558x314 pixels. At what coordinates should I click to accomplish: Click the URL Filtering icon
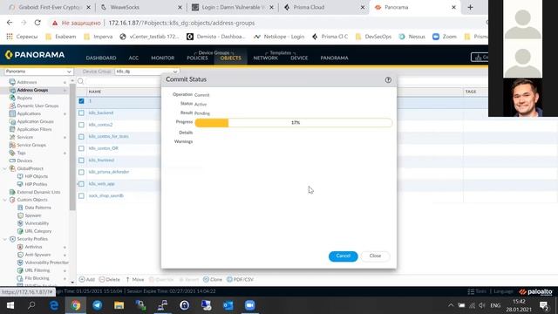20,270
